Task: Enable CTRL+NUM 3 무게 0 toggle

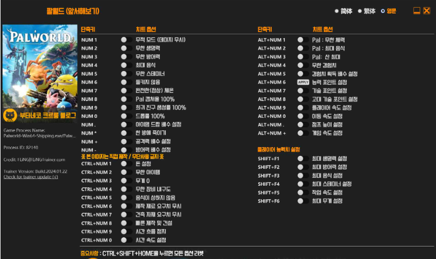Action: pos(127,181)
